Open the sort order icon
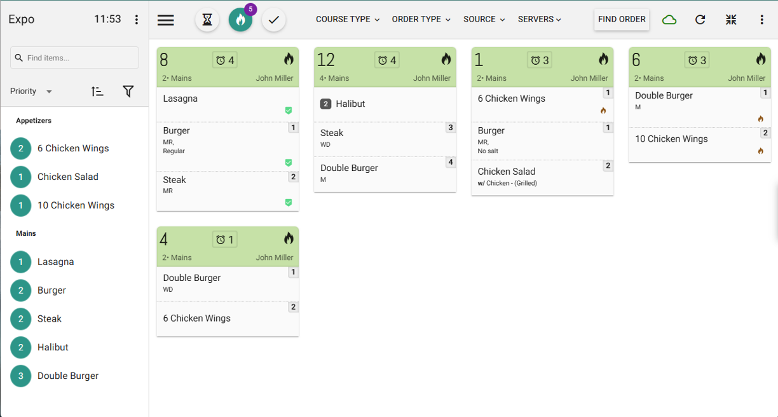The width and height of the screenshot is (778, 417). (x=97, y=92)
